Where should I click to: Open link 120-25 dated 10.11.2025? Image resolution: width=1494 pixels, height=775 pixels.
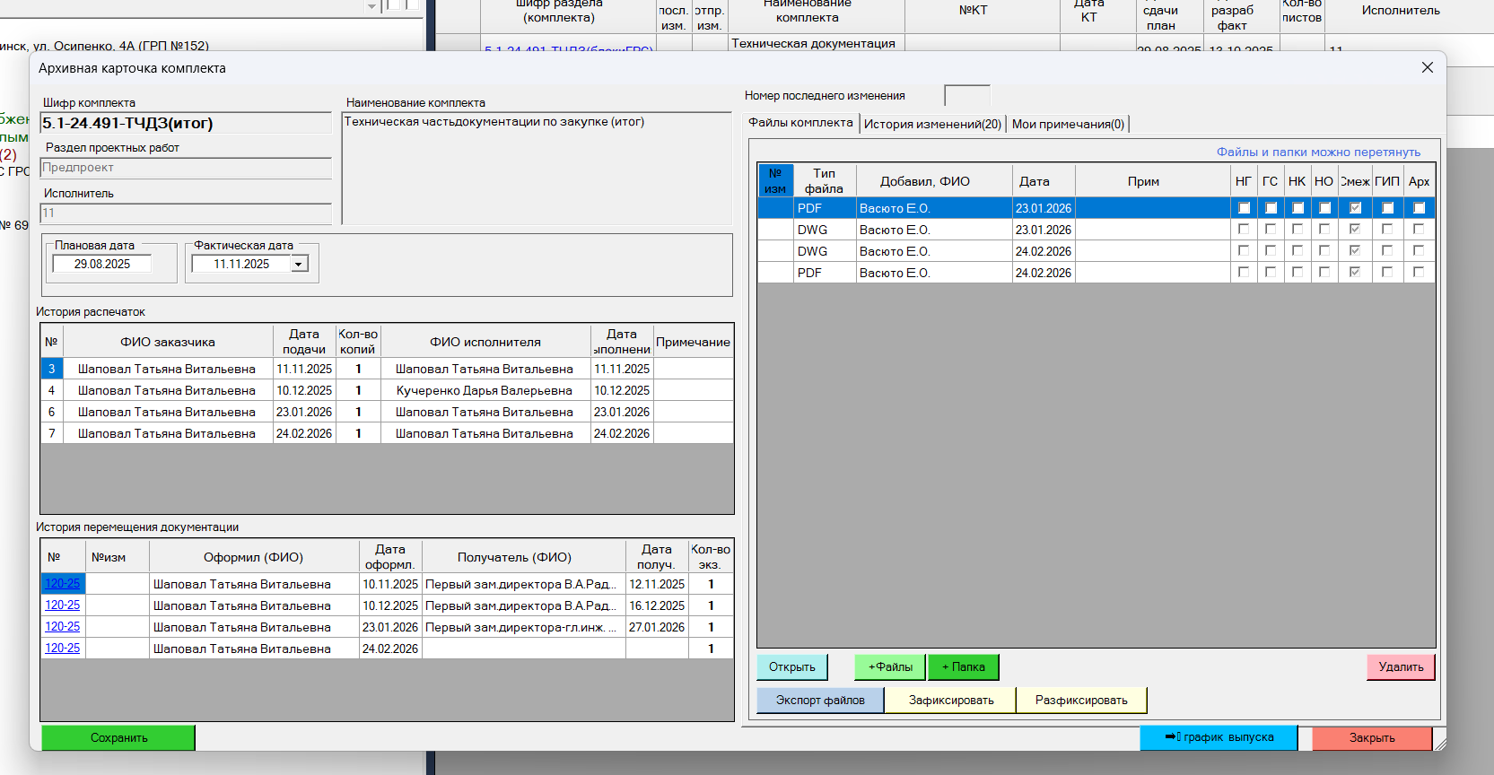coord(63,584)
